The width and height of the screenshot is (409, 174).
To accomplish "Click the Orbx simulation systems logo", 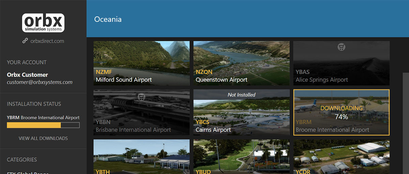I will [43, 23].
